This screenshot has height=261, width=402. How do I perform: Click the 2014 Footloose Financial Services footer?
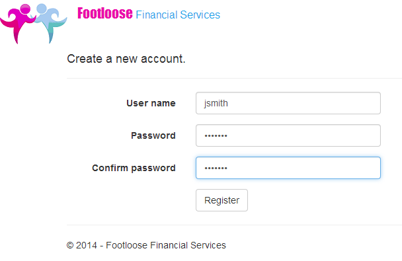(146, 245)
